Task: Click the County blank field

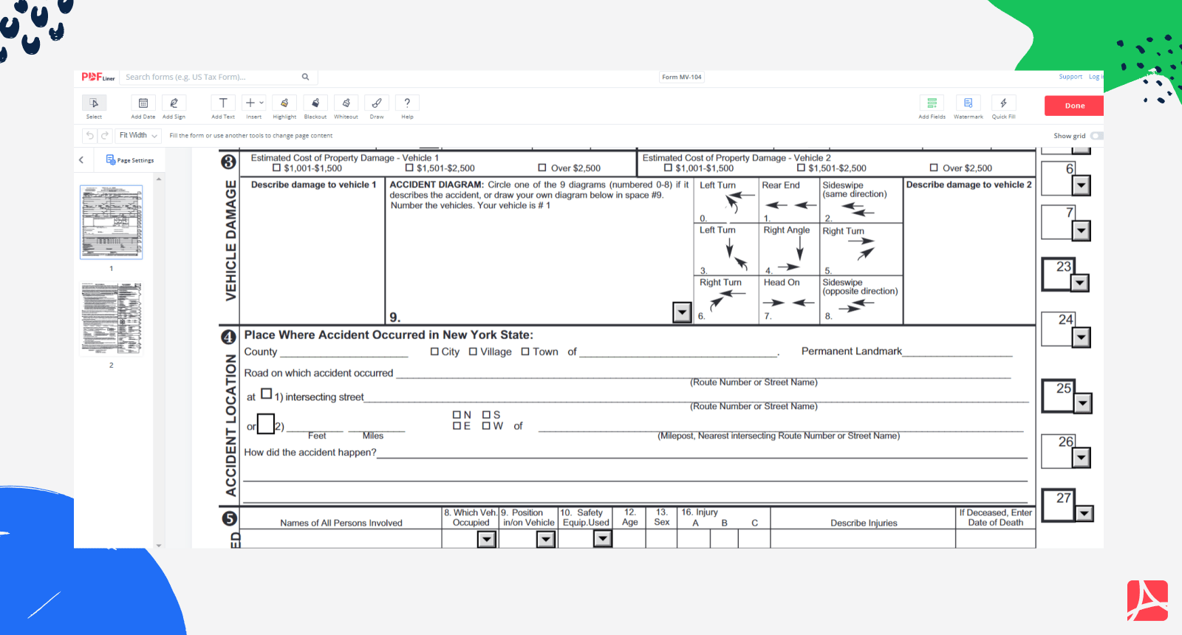Action: pyautogui.click(x=344, y=352)
